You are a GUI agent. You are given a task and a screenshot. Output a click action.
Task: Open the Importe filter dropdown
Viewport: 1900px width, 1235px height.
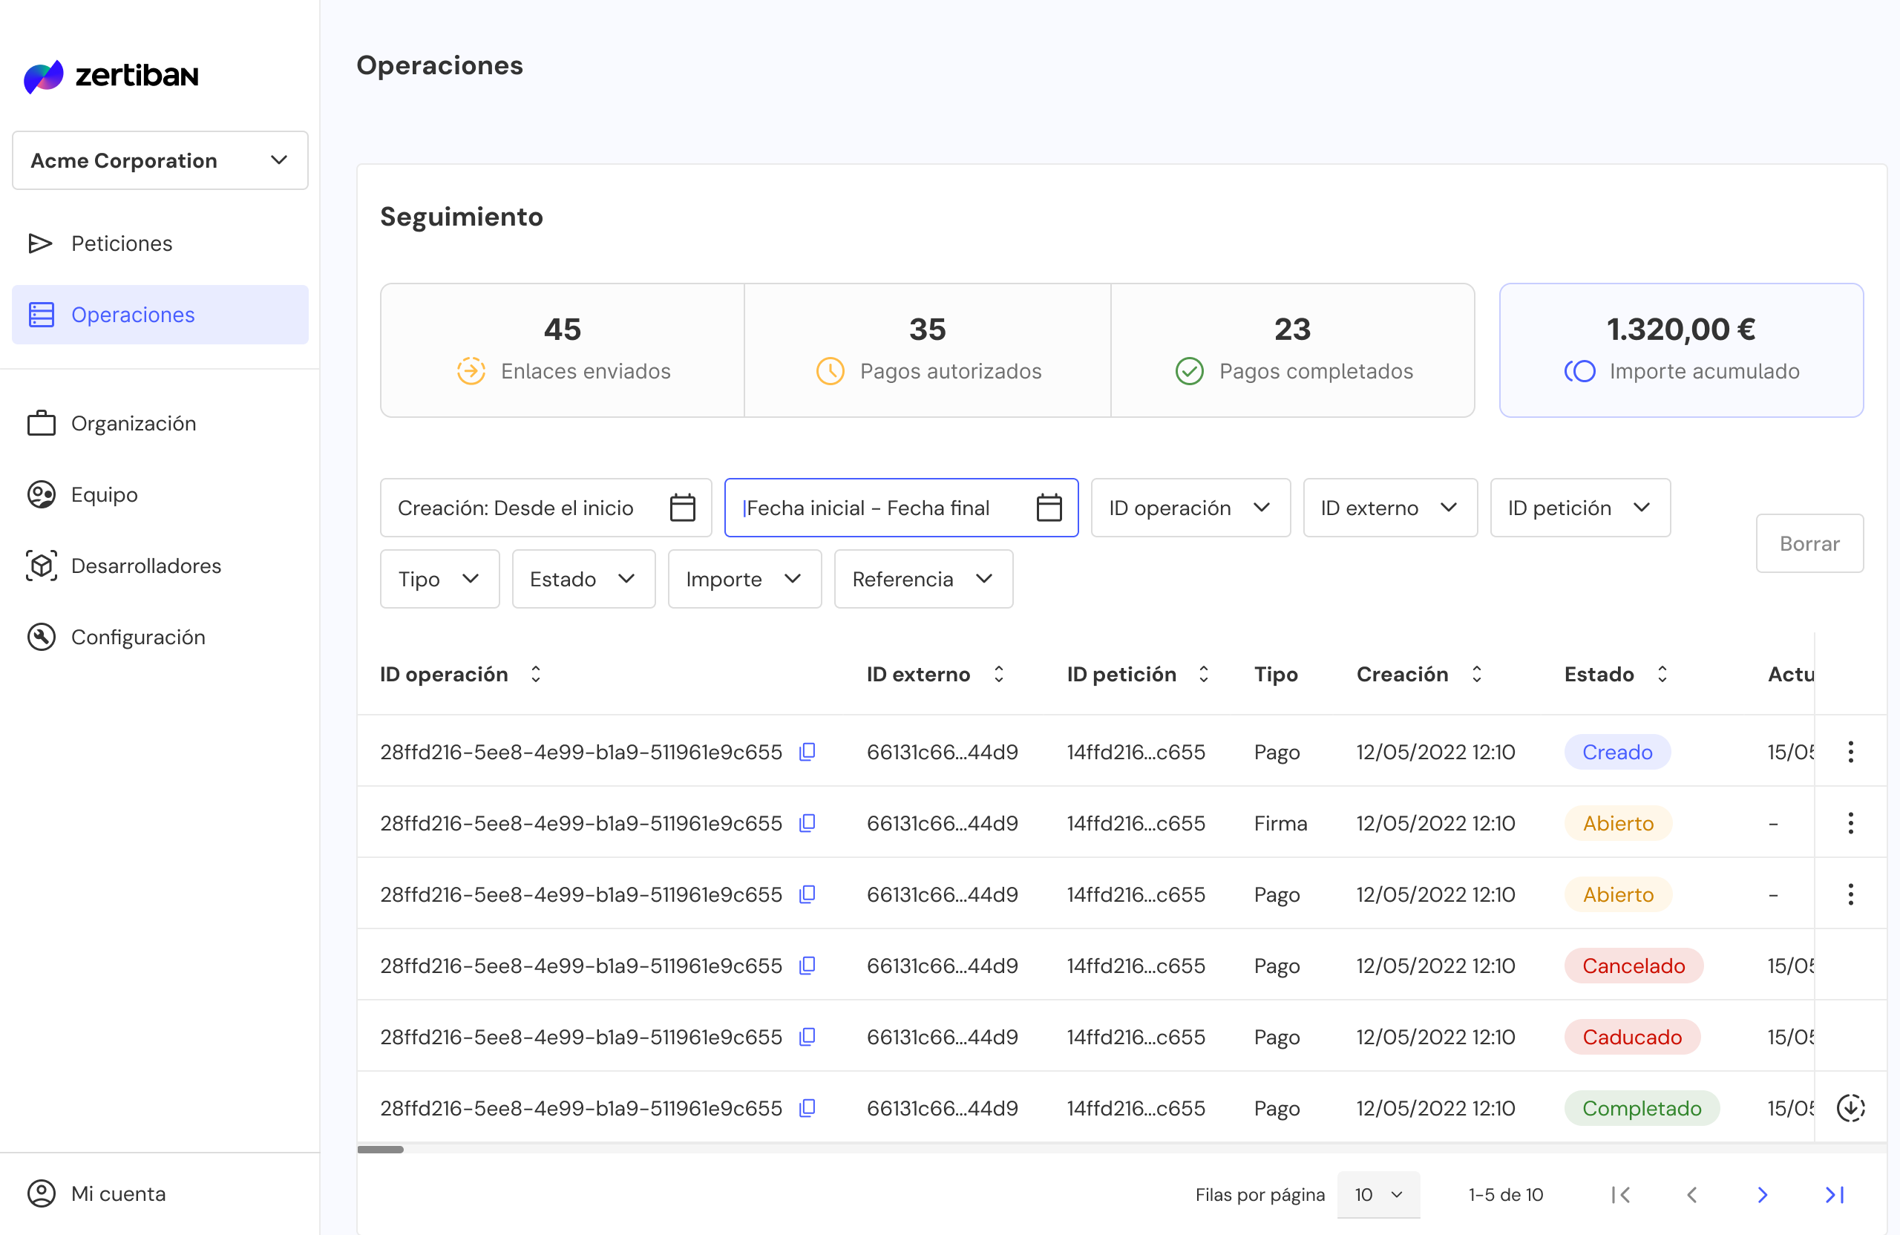click(744, 579)
